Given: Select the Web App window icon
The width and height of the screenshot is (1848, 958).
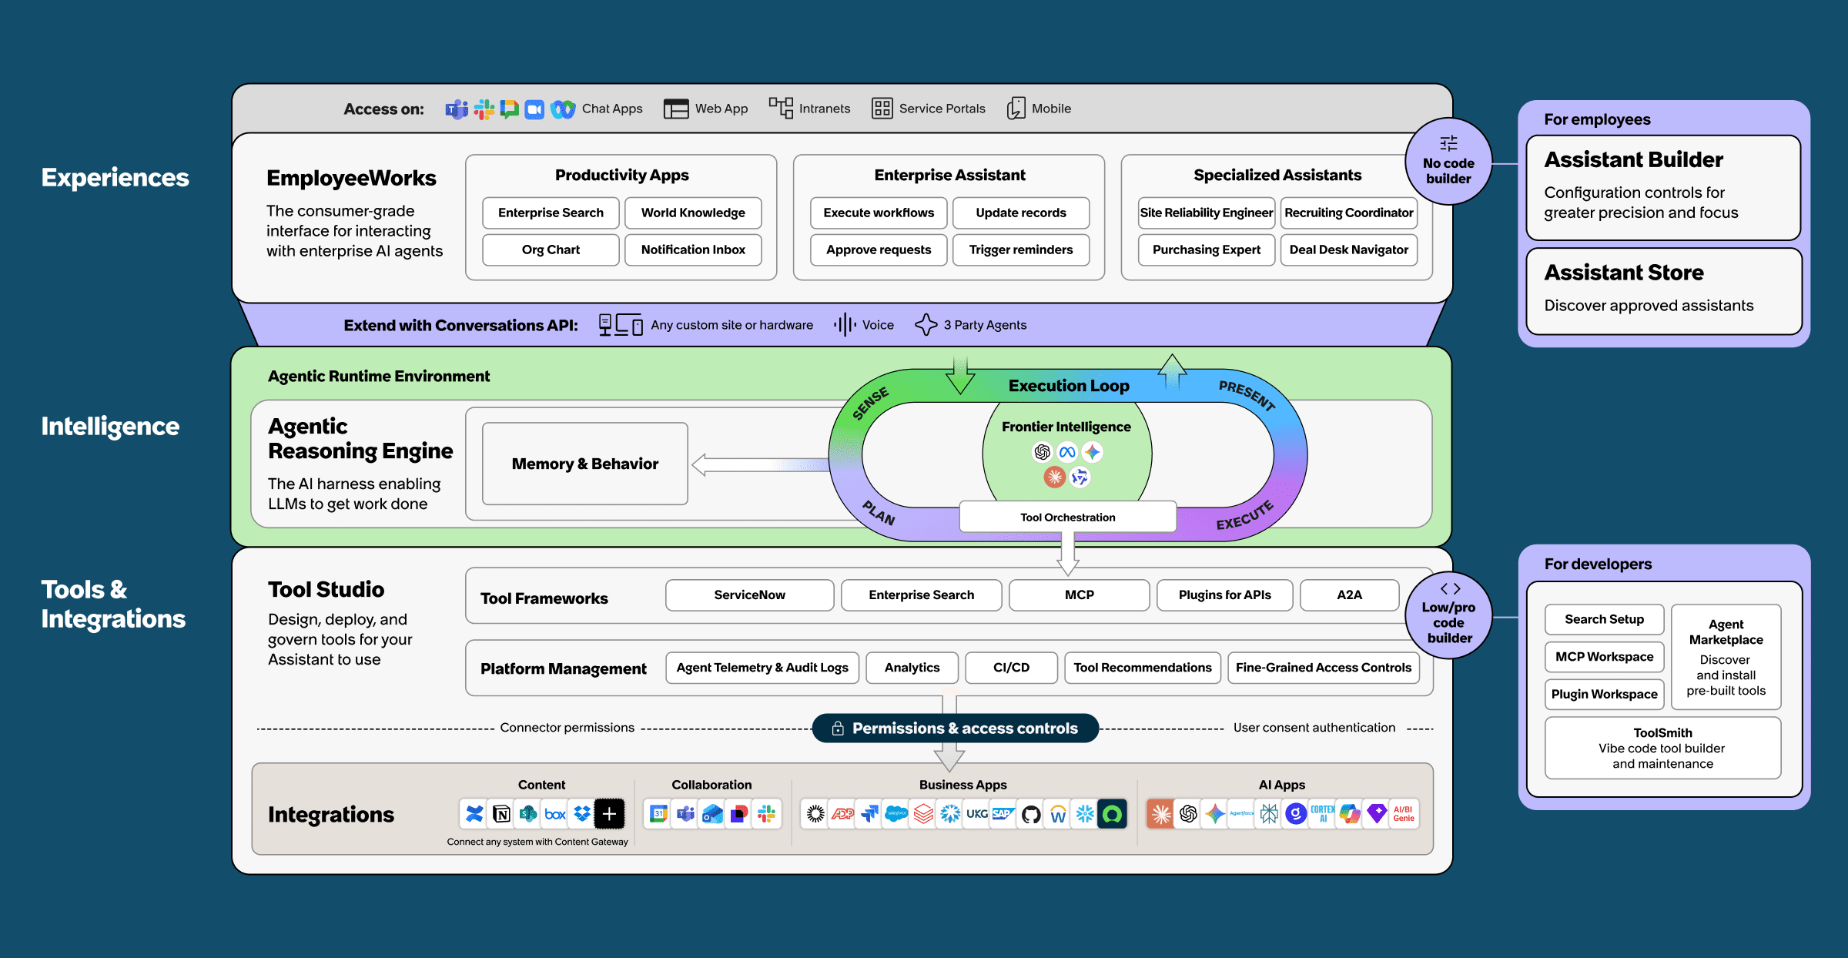Looking at the screenshot, I should [676, 109].
